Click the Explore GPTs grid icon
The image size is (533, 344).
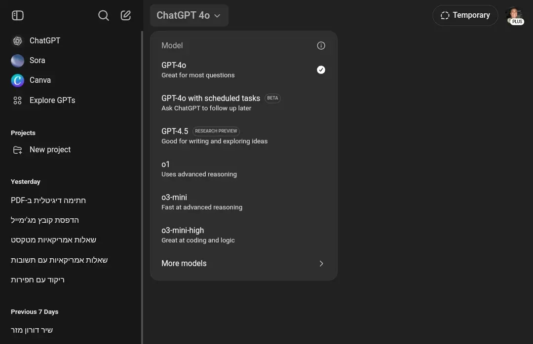(17, 101)
